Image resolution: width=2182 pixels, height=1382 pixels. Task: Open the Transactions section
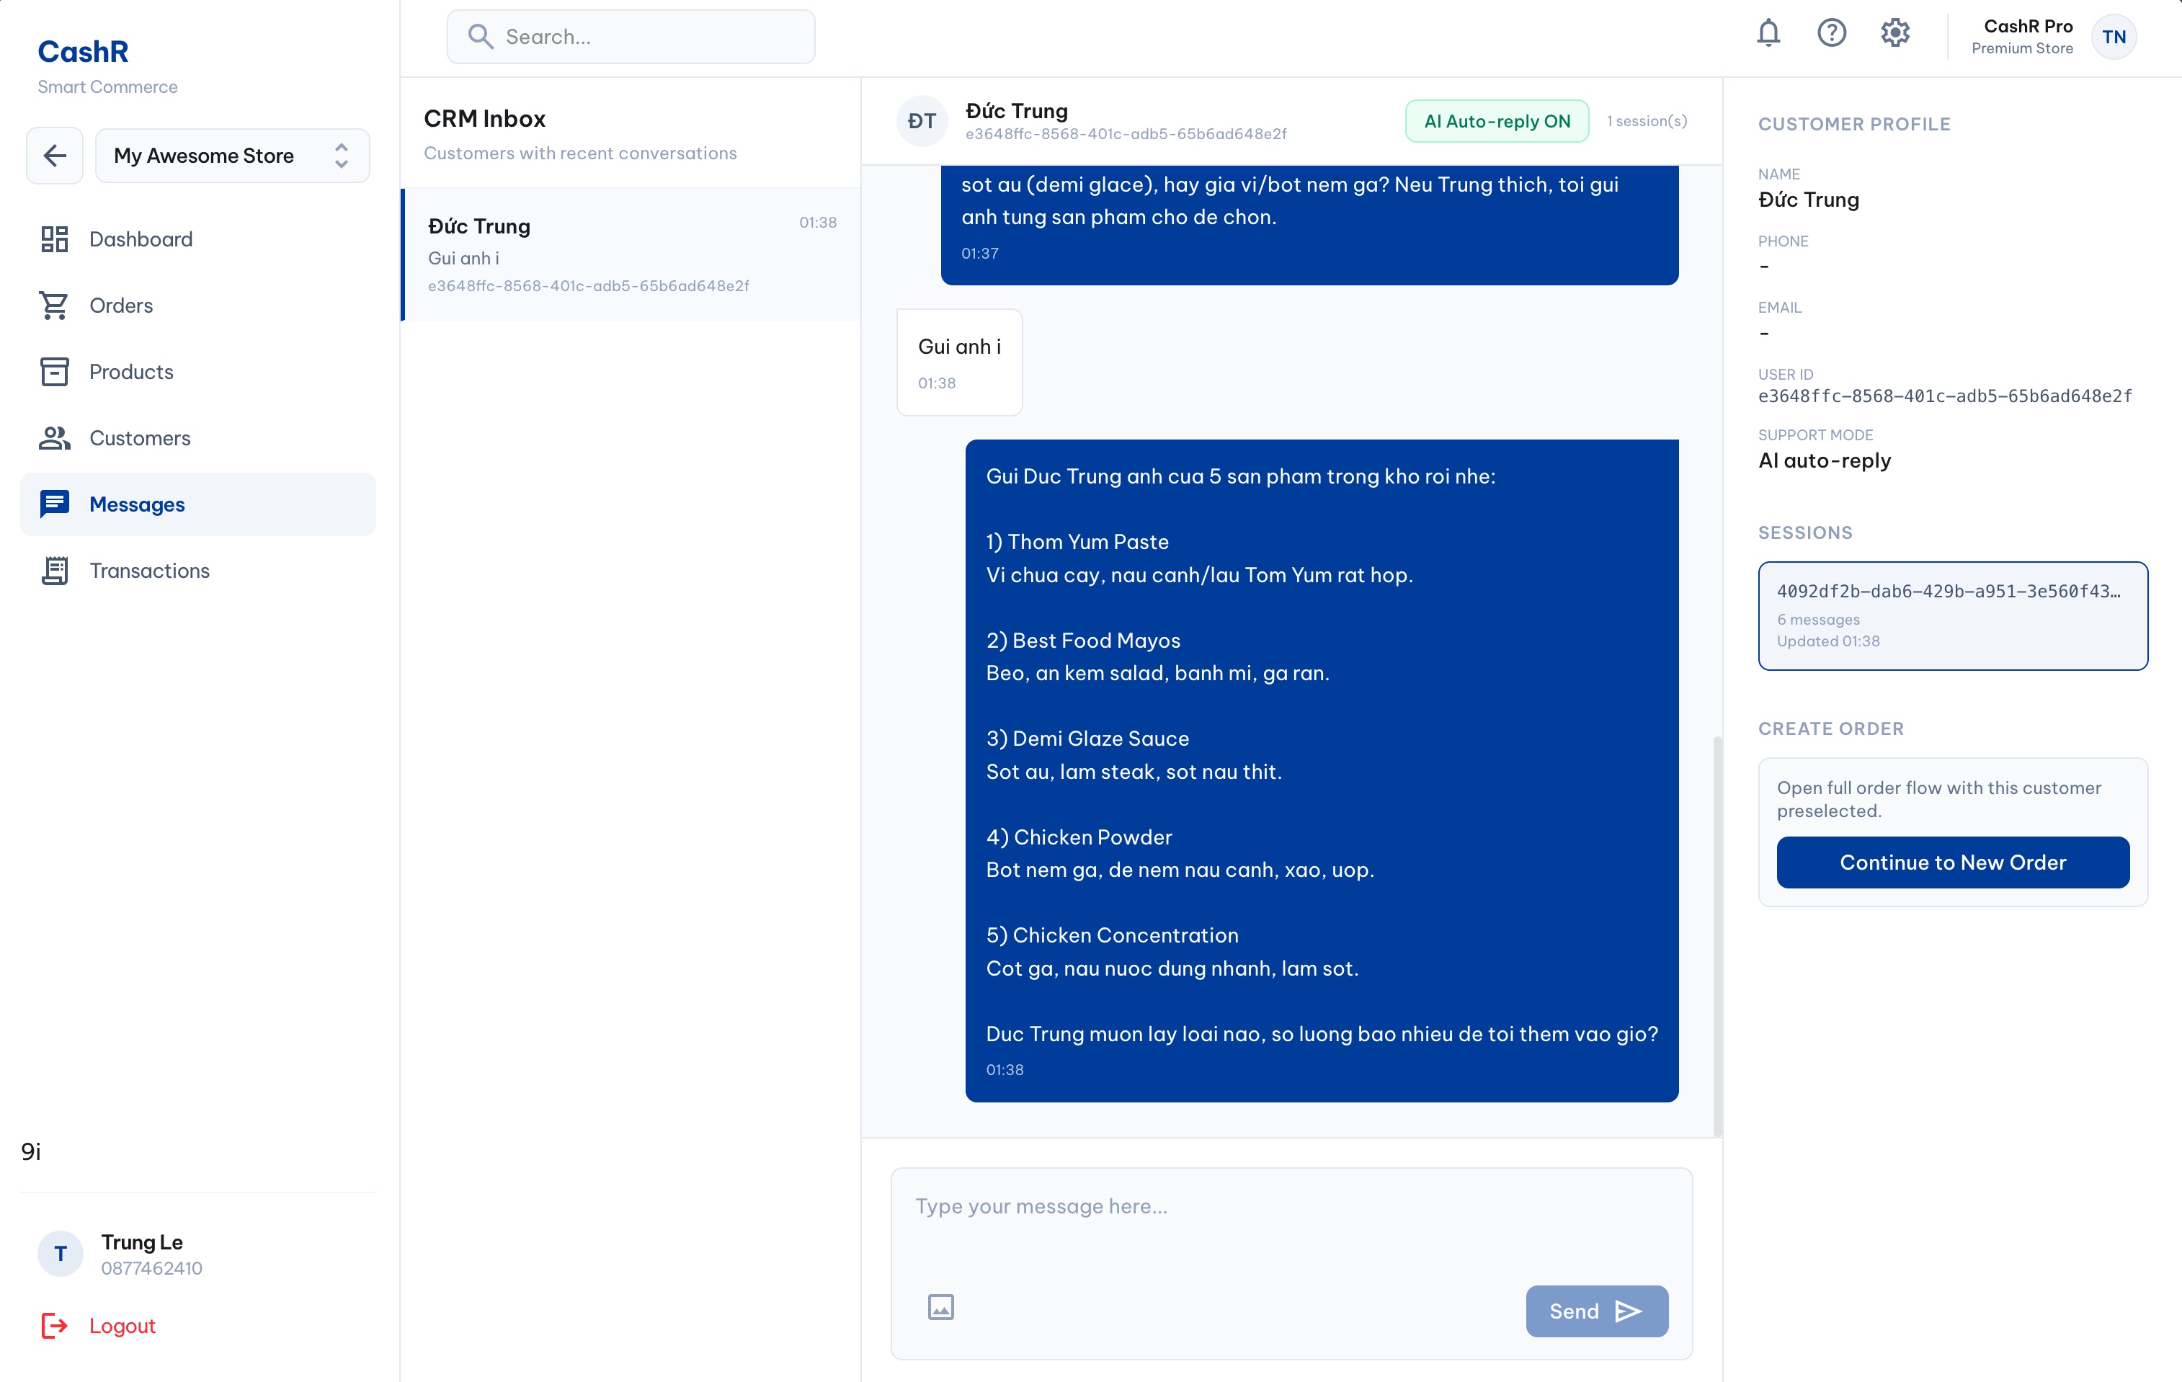coord(148,571)
